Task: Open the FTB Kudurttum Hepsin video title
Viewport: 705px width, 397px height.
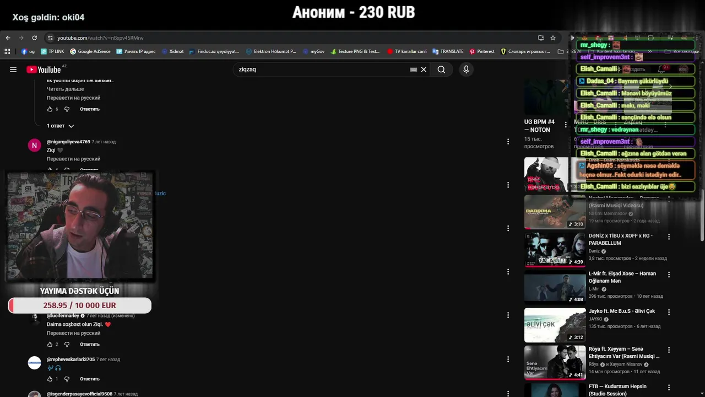Action: click(x=617, y=390)
